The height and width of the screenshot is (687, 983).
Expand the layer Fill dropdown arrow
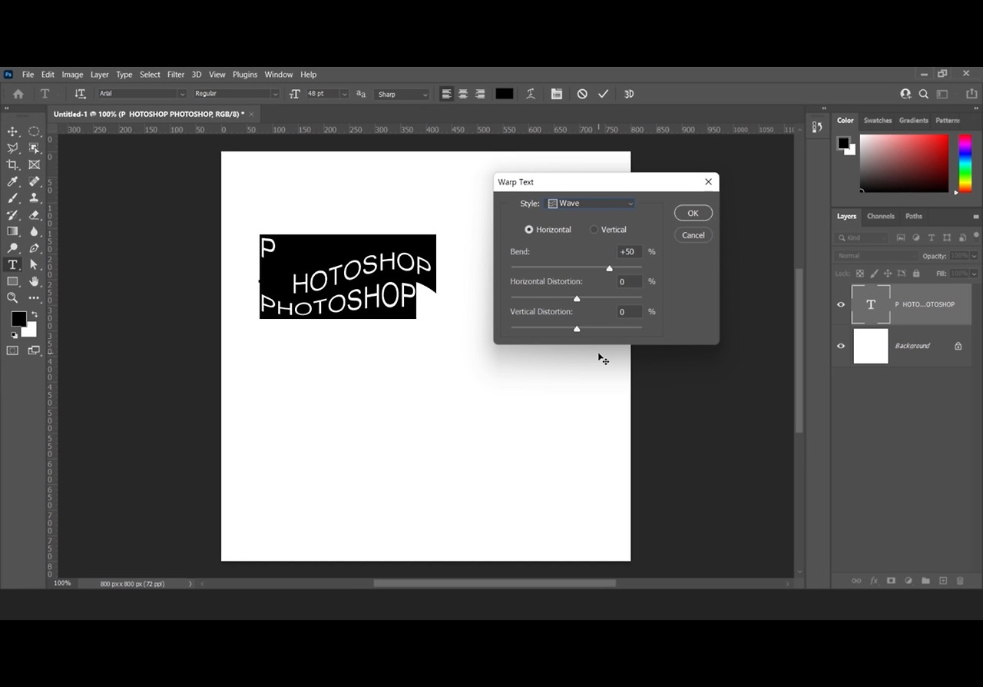[x=975, y=274]
